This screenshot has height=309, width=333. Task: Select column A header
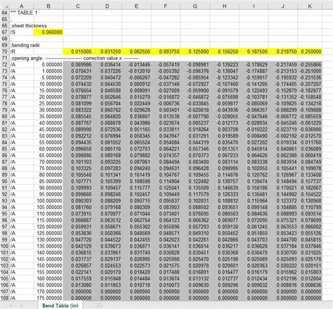click(22, 6)
